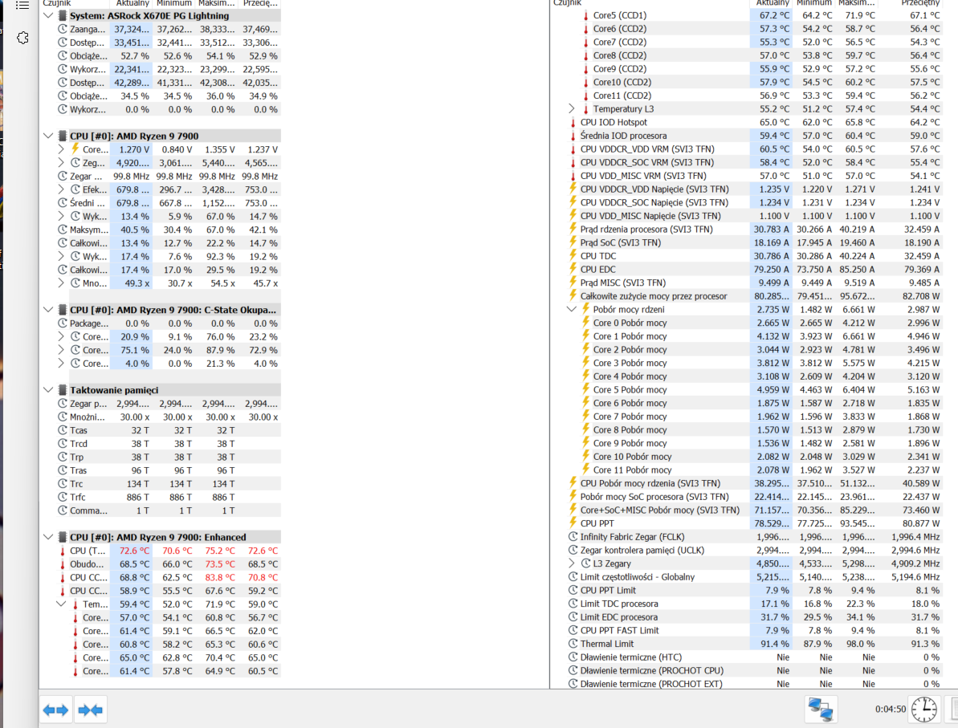Expand the Temperatury L3 row
This screenshot has width=958, height=728.
572,108
